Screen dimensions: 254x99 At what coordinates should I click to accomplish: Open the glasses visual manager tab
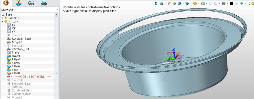(31, 3)
